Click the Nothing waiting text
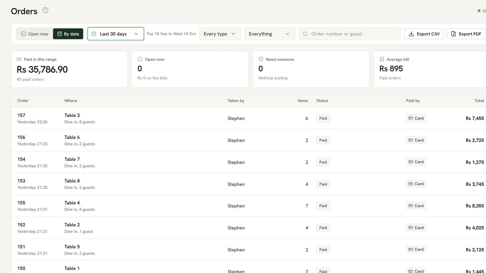The width and height of the screenshot is (486, 273). 273,78
